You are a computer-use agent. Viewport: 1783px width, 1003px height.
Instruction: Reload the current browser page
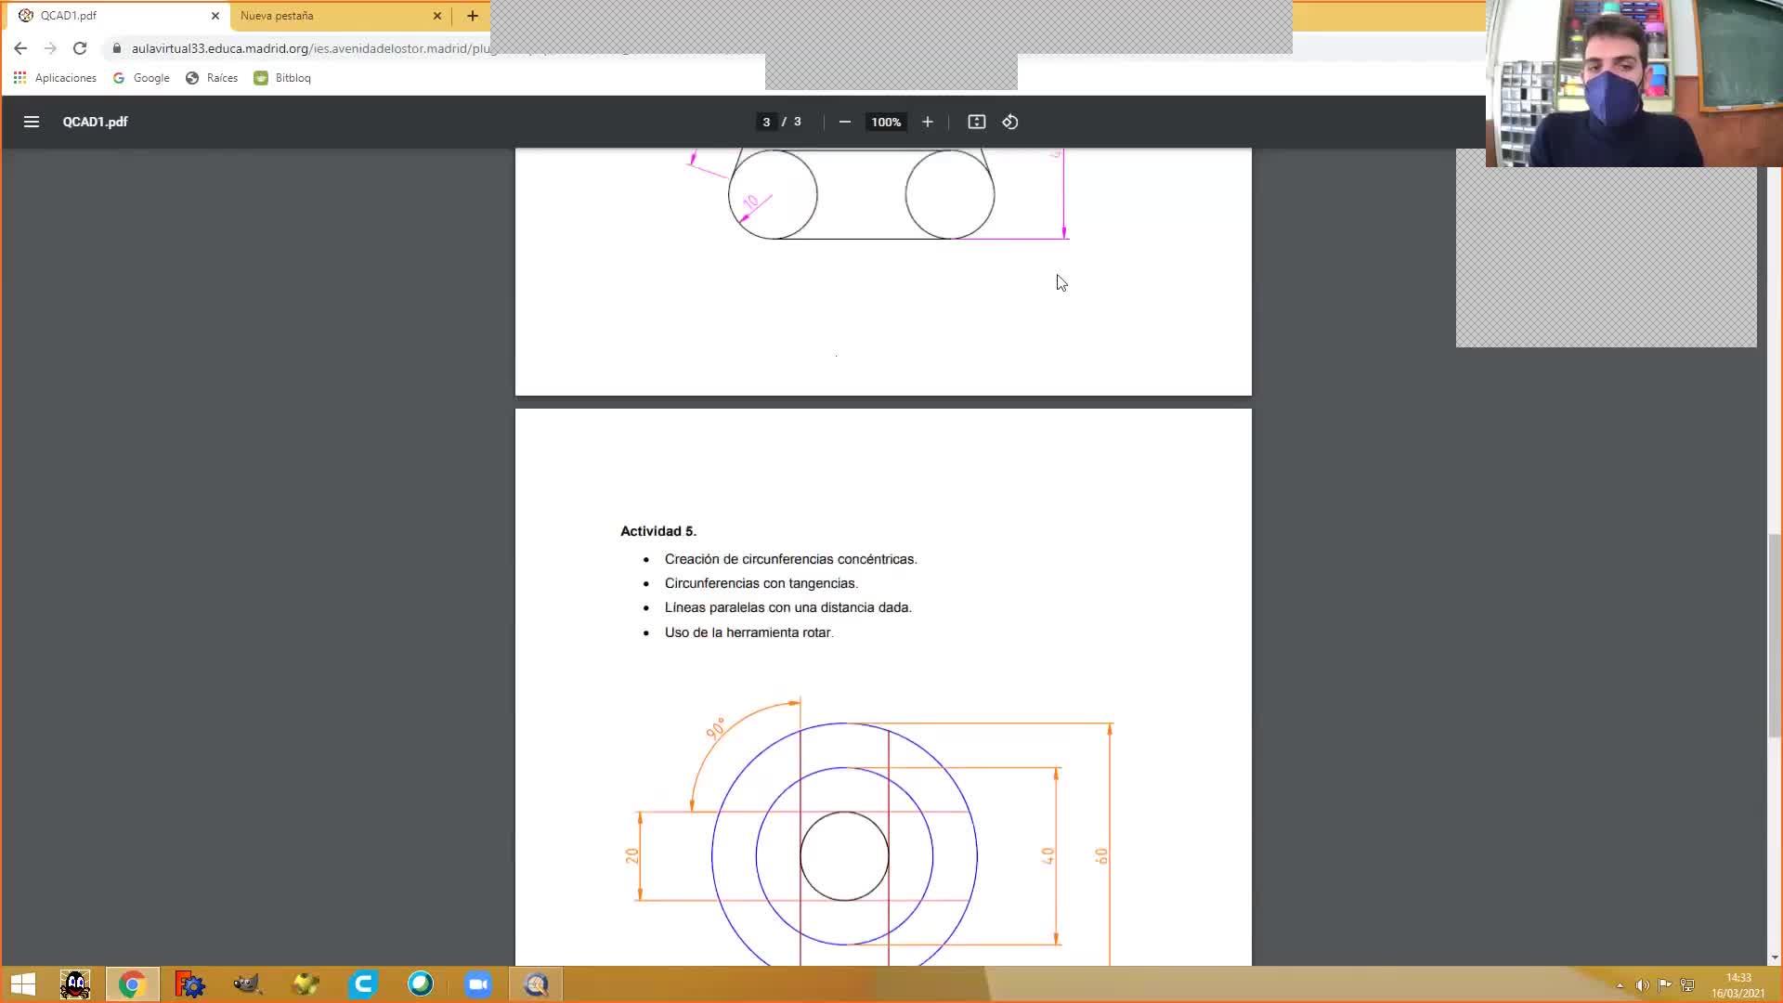80,48
